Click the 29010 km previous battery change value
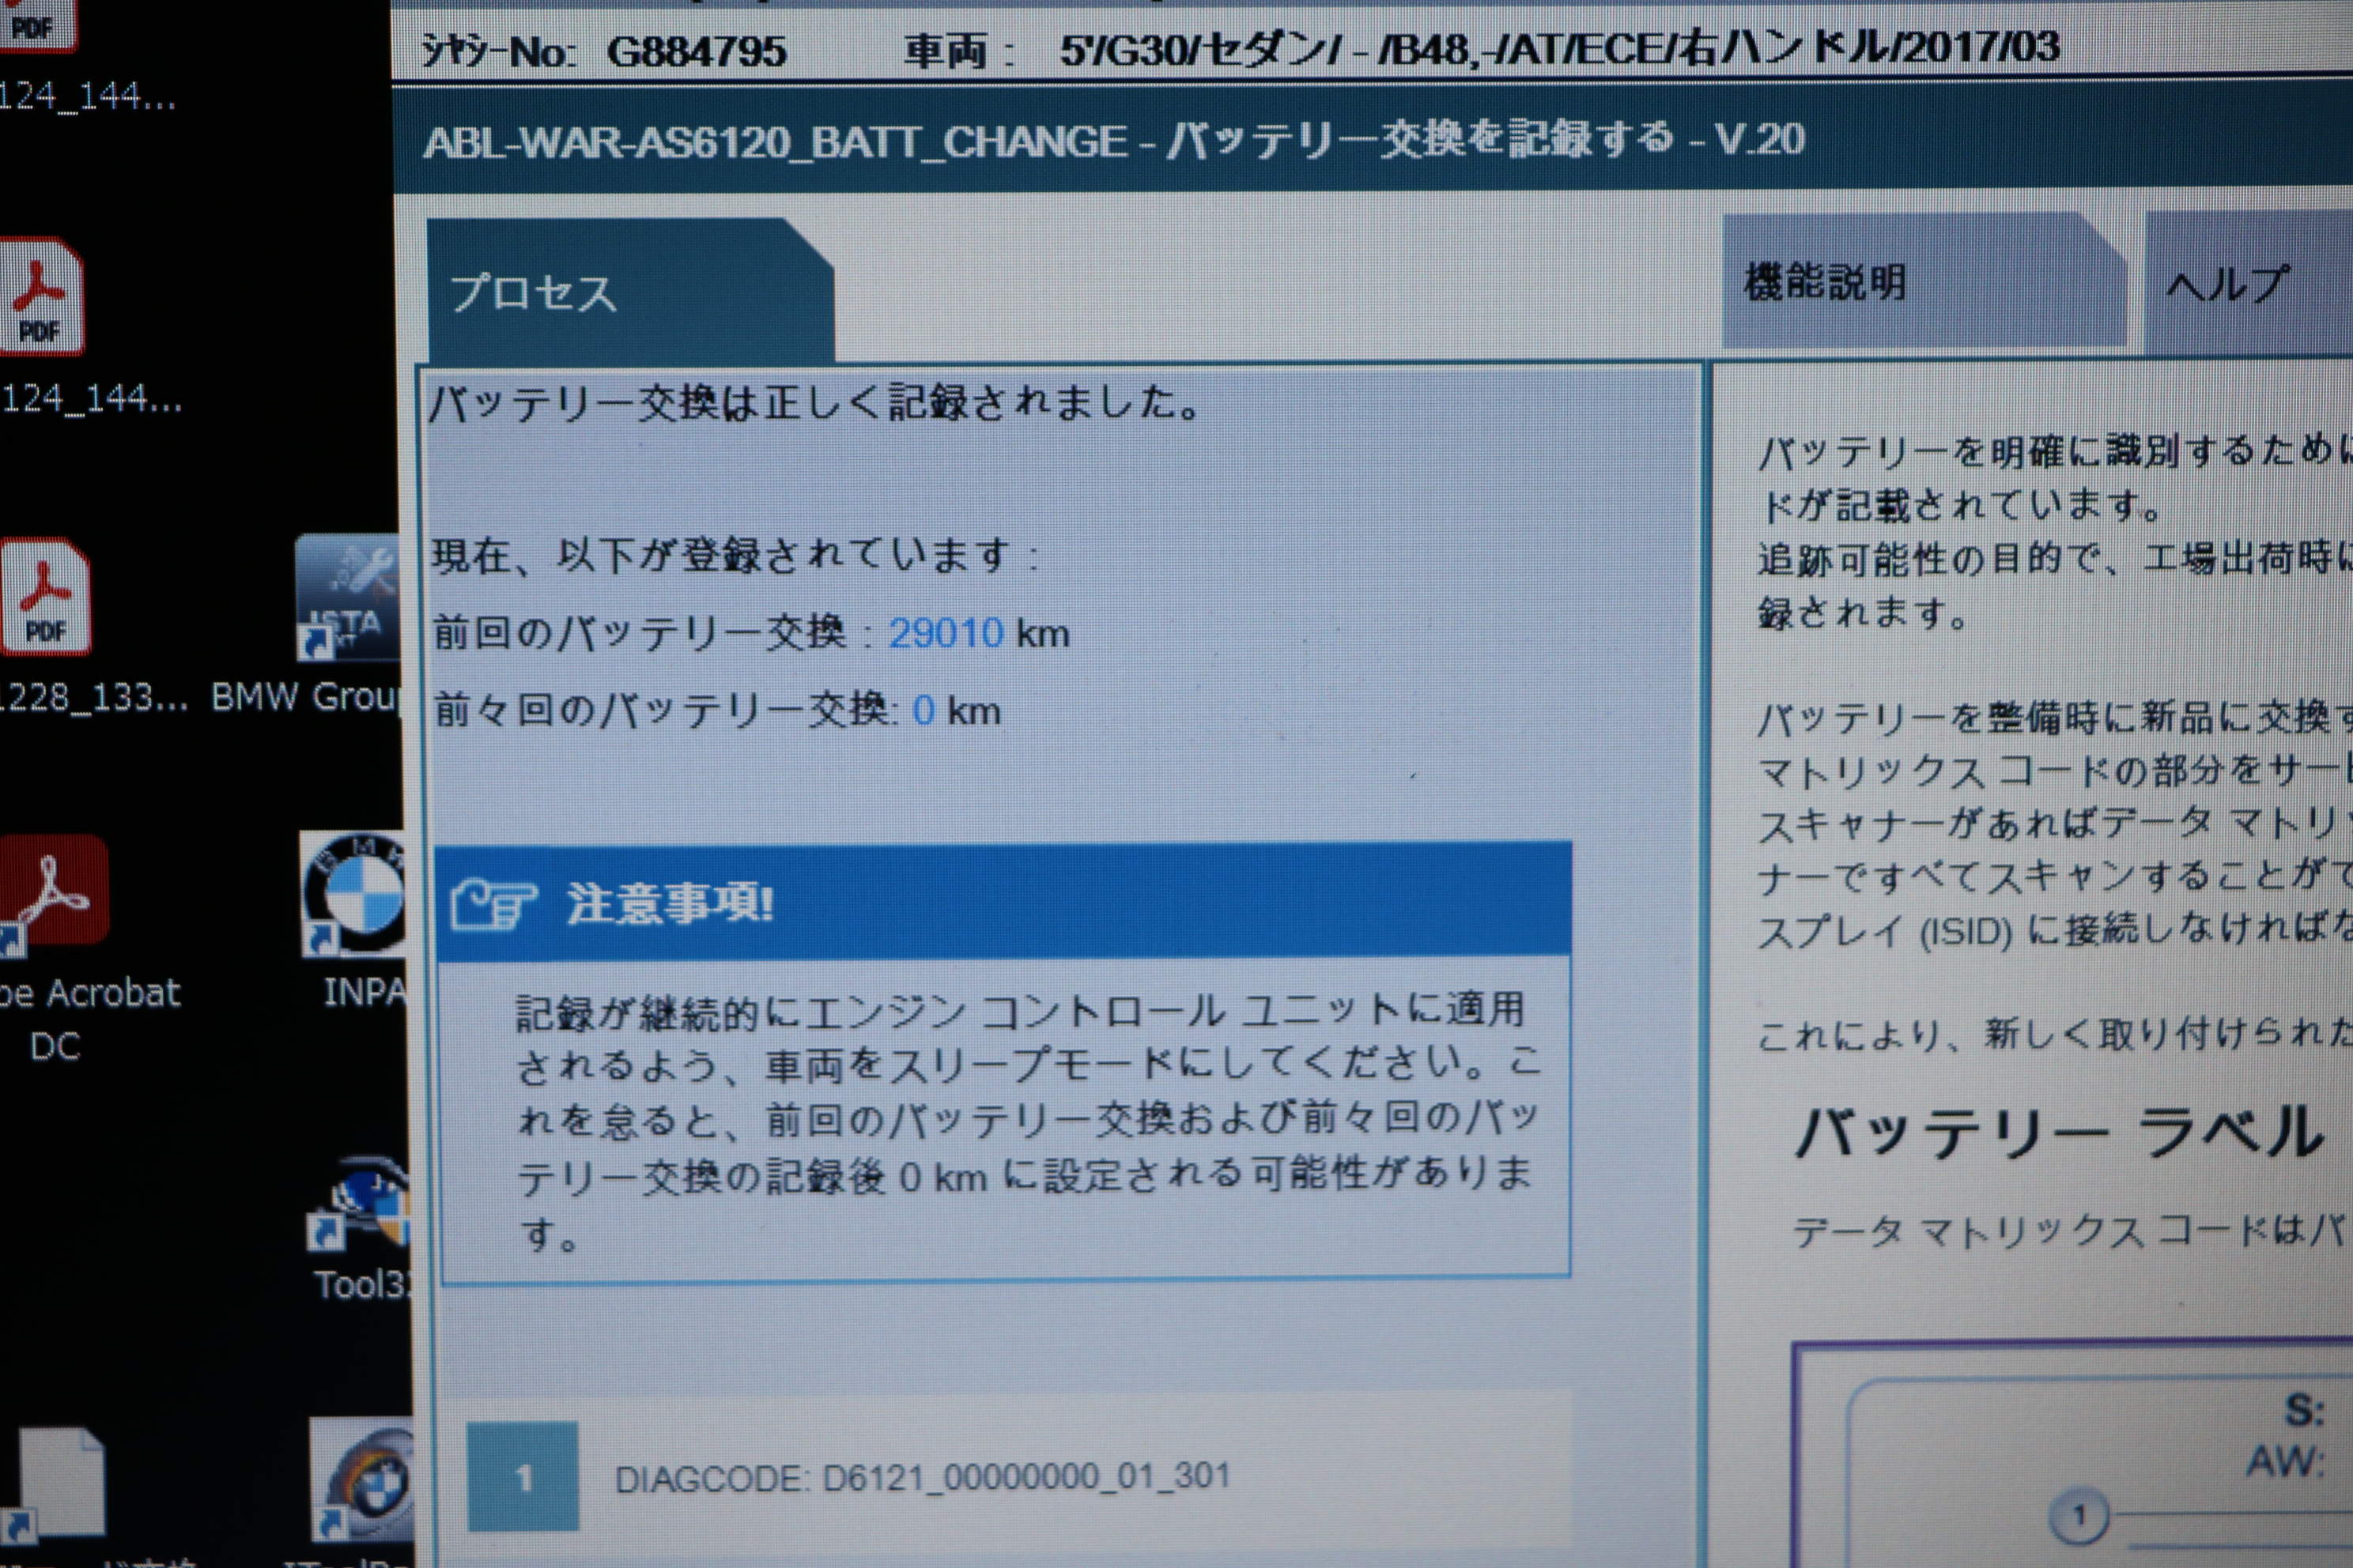2353x1568 pixels. coord(978,633)
